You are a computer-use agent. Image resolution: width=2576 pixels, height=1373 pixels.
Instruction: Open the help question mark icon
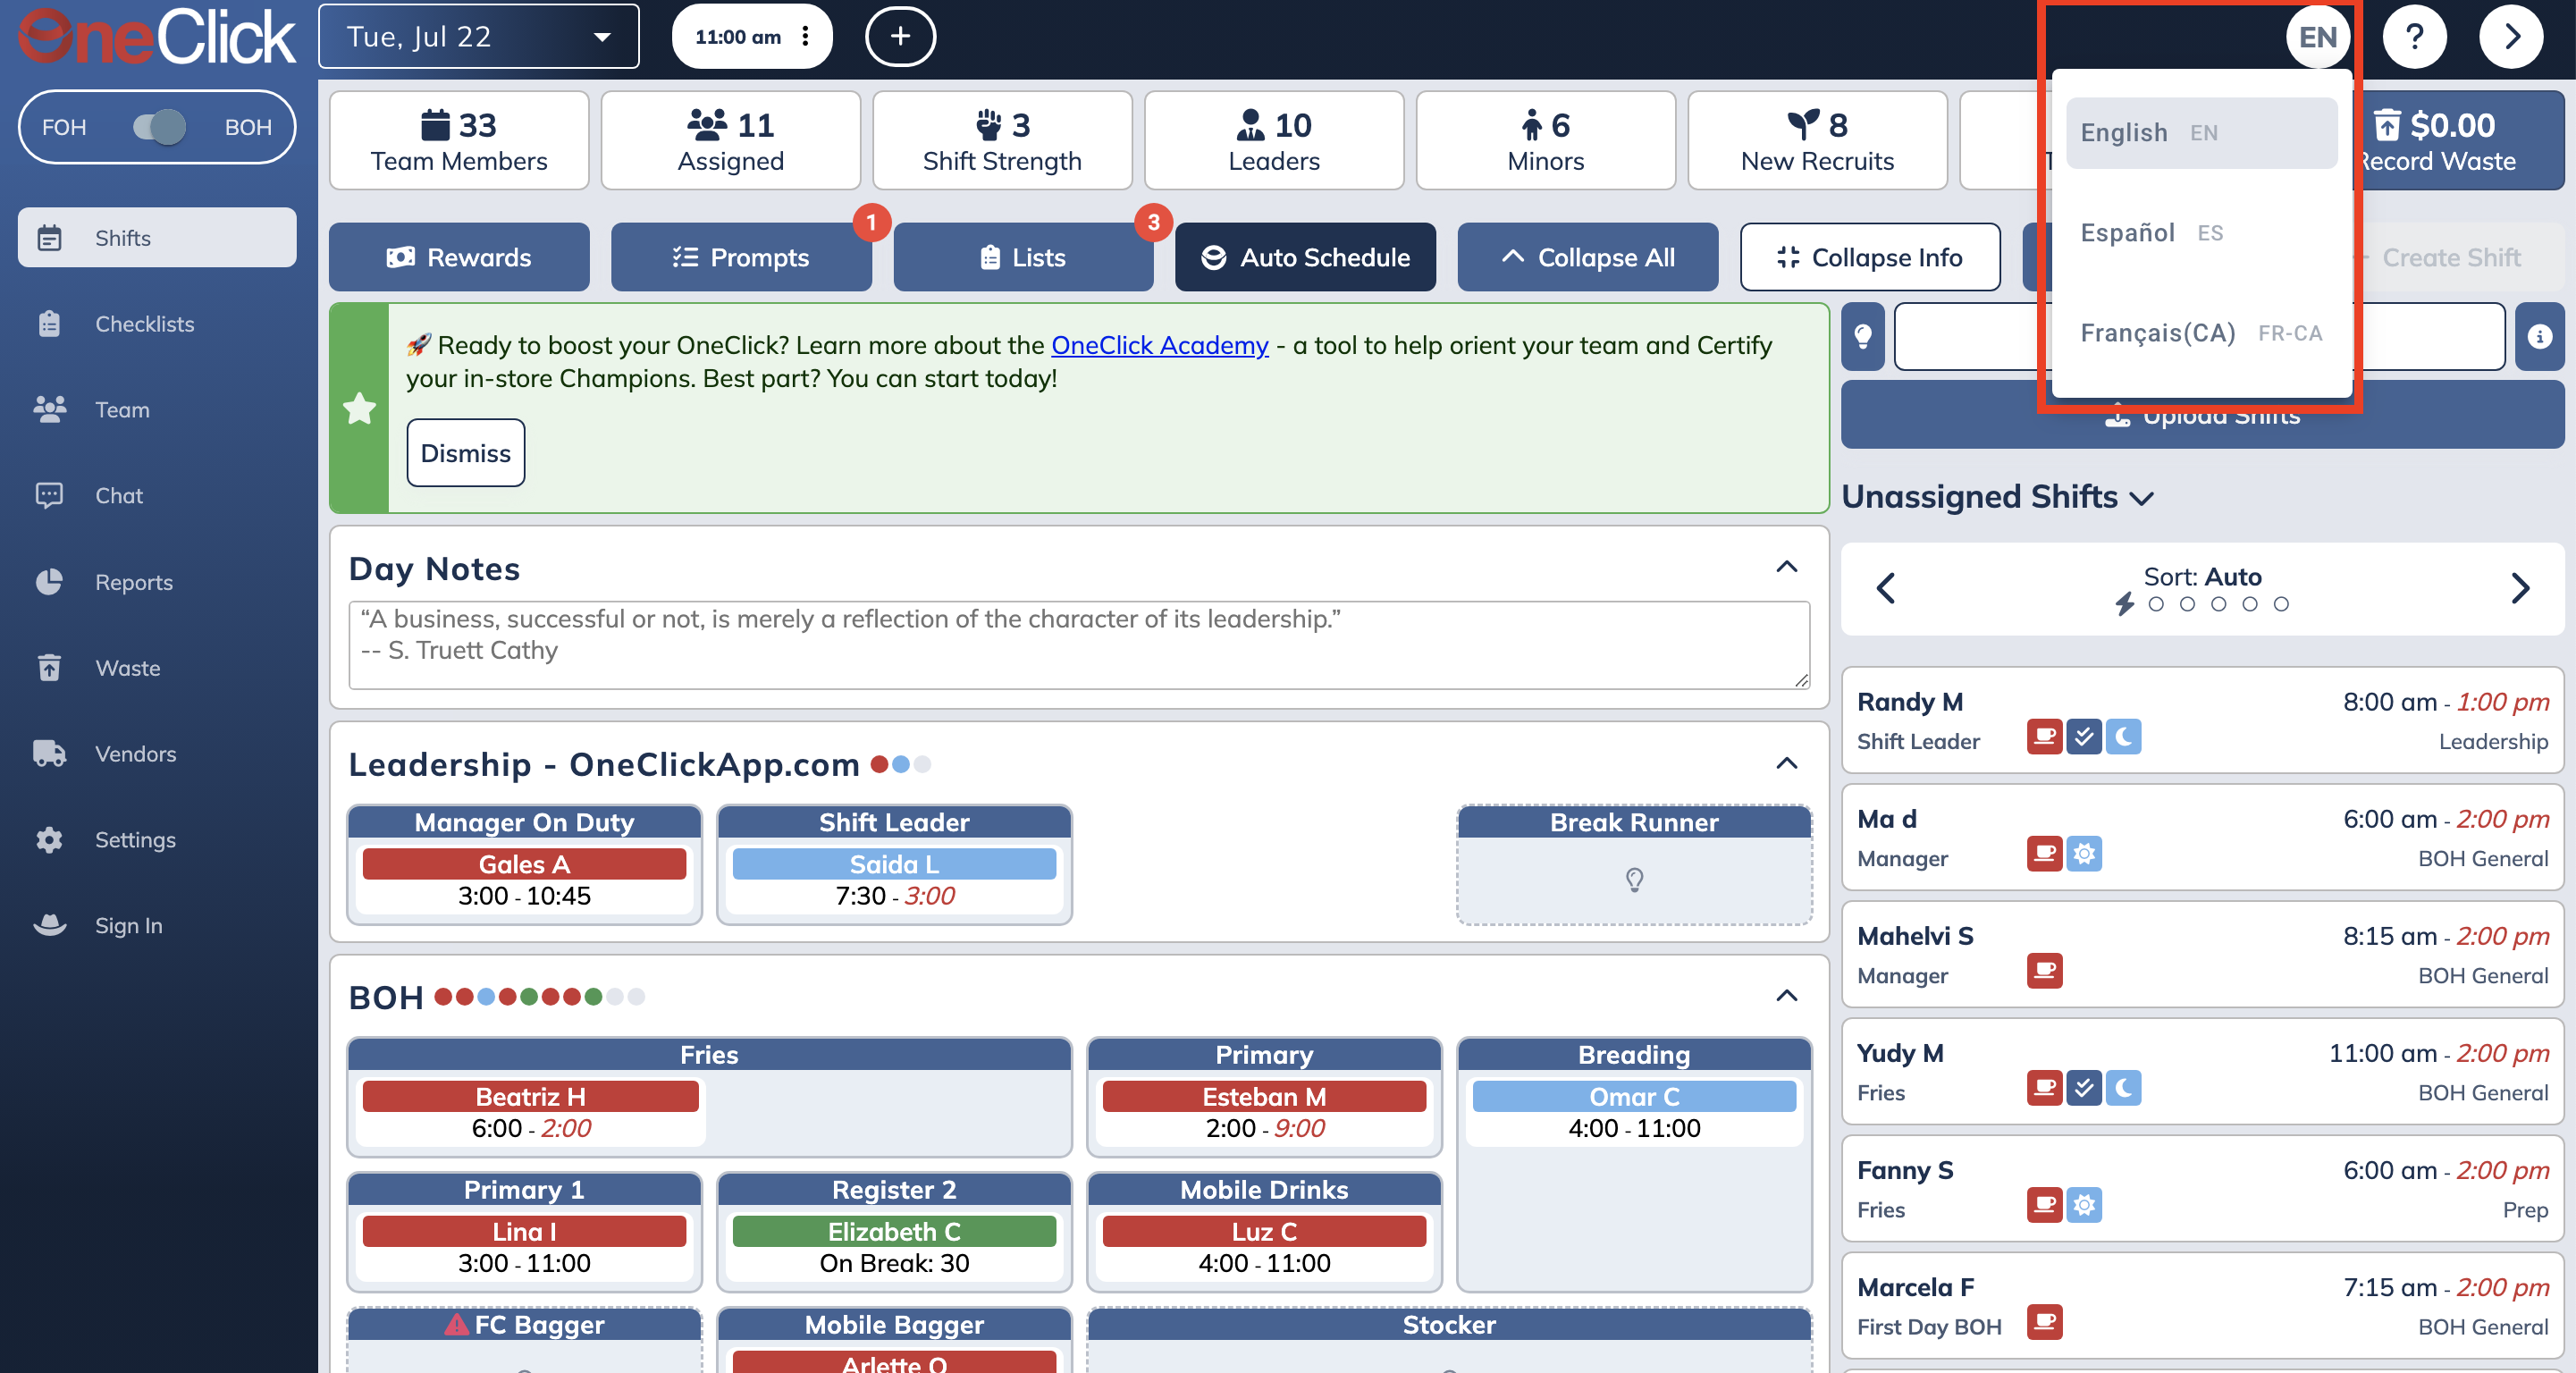click(2414, 37)
